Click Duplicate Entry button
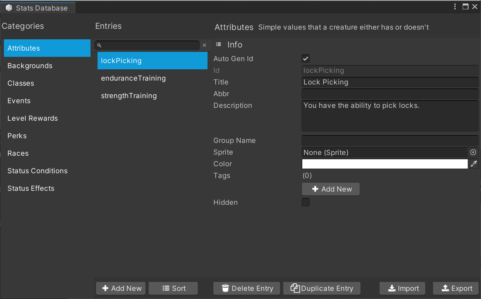 click(x=322, y=288)
